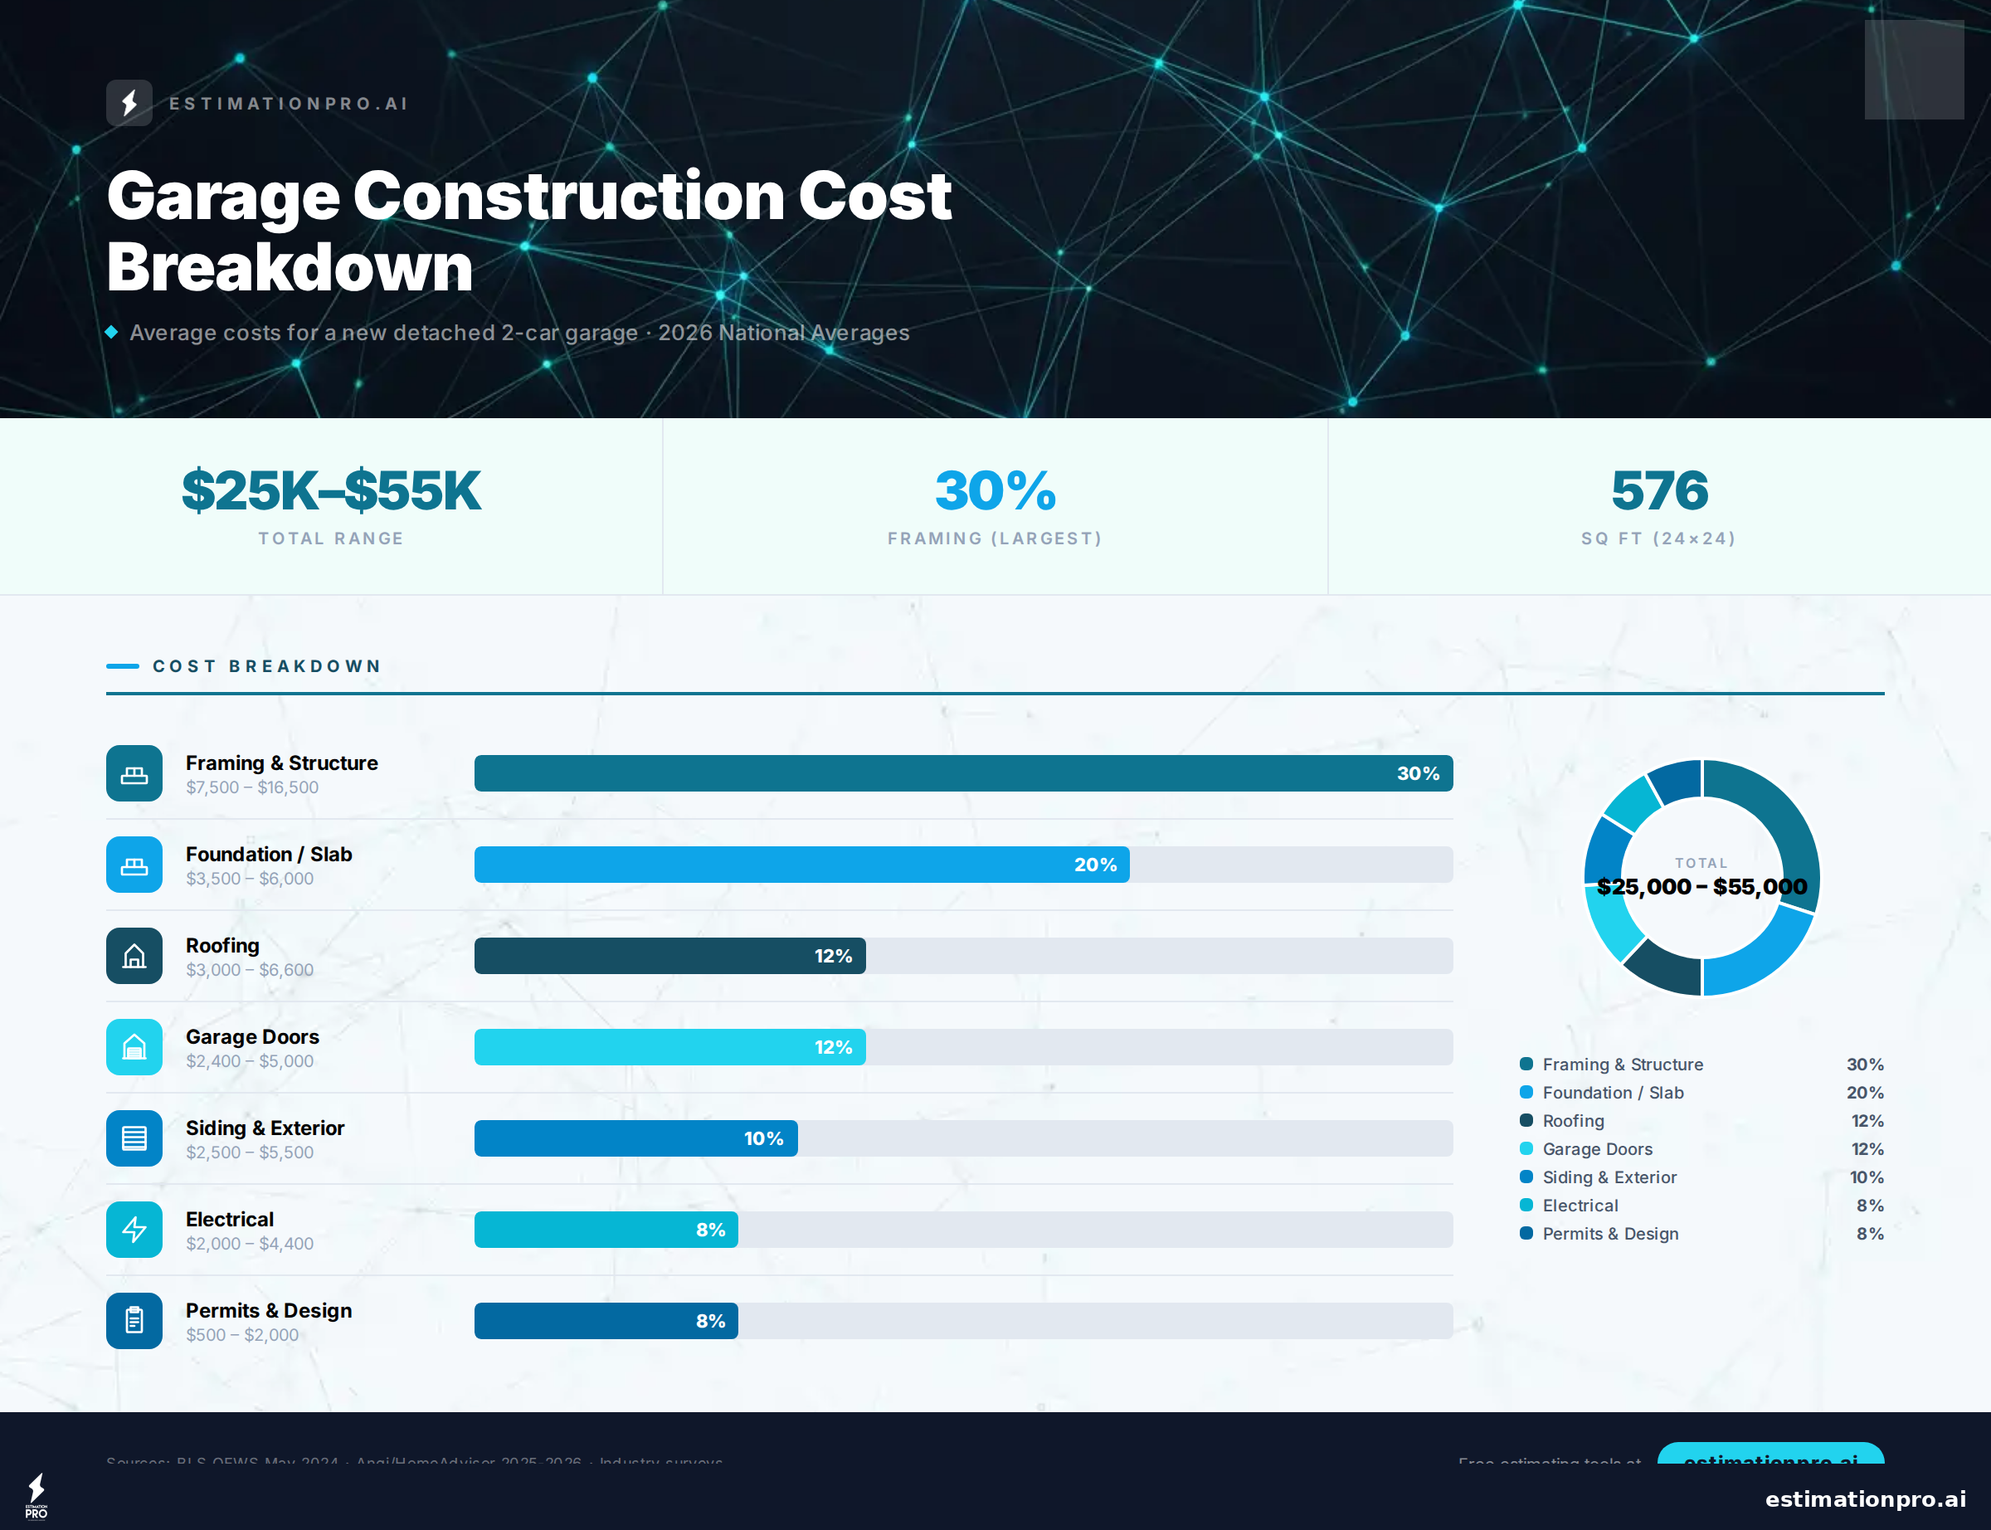The height and width of the screenshot is (1530, 1991).
Task: Click the Garage Doors icon
Action: pos(134,1047)
